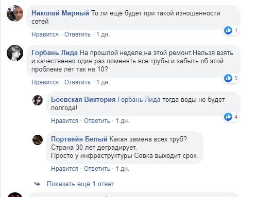Image resolution: width=257 pixels, height=197 pixels.
Task: Like Николай Мирный's comment via Нравится
Action: 45,34
